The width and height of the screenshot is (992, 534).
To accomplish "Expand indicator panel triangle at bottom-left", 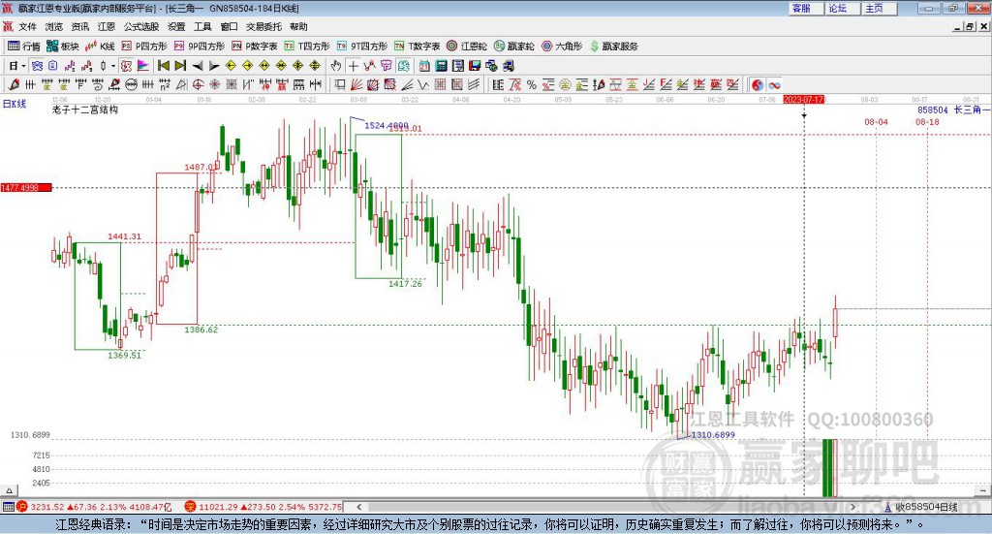I will coord(10,490).
